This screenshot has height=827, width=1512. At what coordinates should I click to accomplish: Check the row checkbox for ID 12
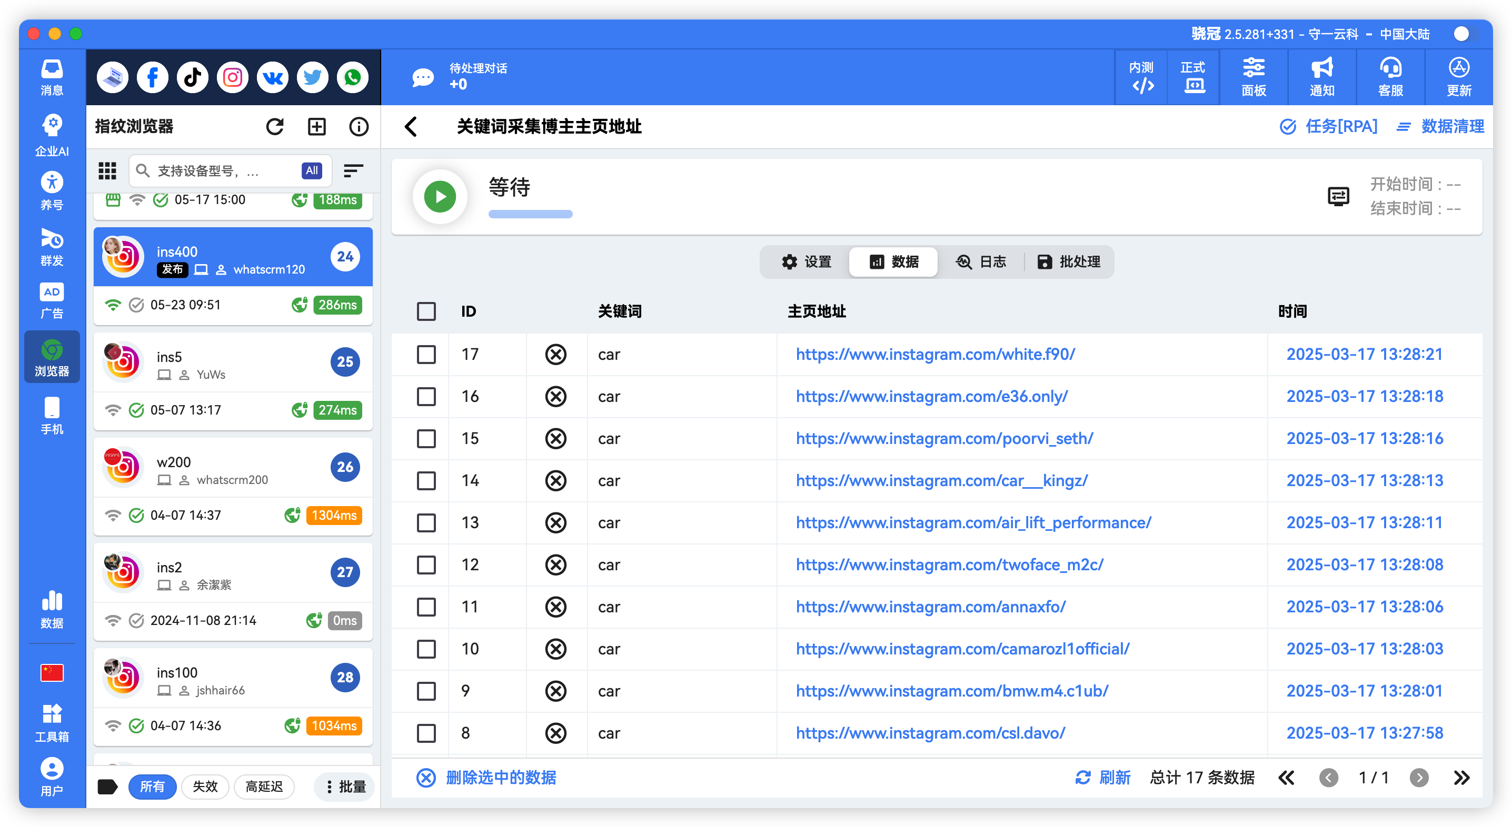click(426, 565)
